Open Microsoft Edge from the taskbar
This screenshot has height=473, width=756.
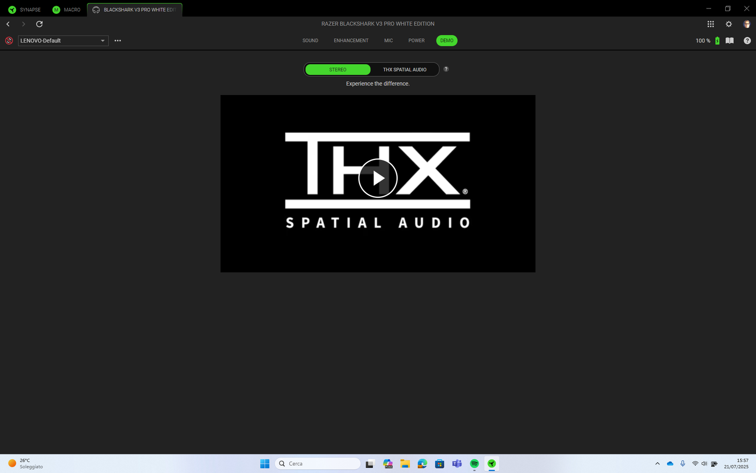click(422, 464)
